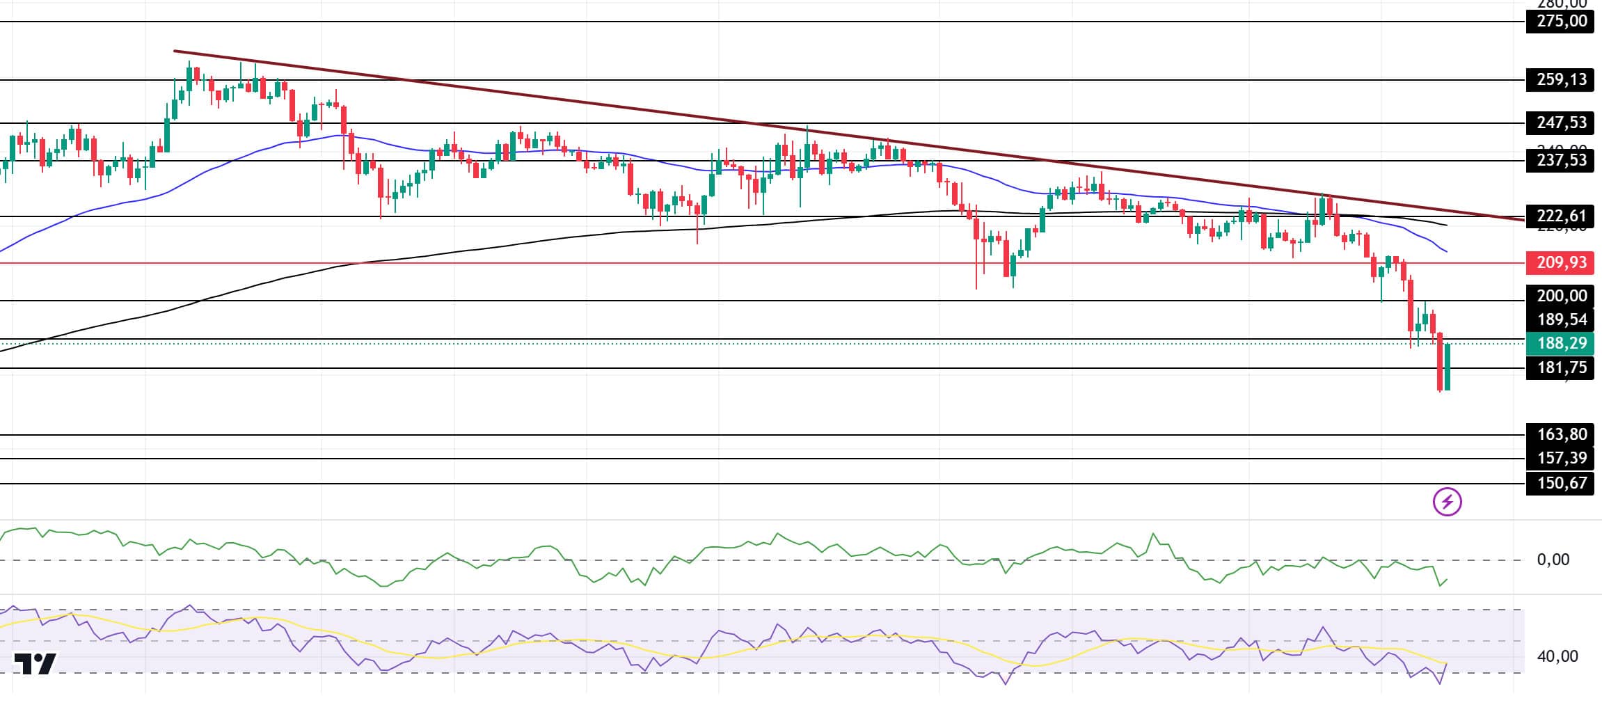Select the 222,61 price level label

(1560, 216)
